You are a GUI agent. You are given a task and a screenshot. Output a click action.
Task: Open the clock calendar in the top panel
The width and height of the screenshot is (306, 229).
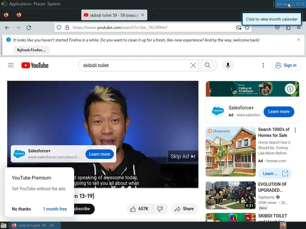(290, 4)
